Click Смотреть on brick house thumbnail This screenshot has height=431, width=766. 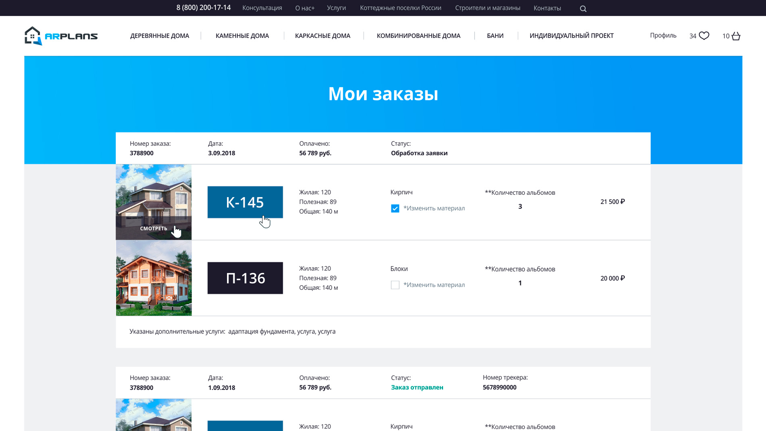click(154, 228)
